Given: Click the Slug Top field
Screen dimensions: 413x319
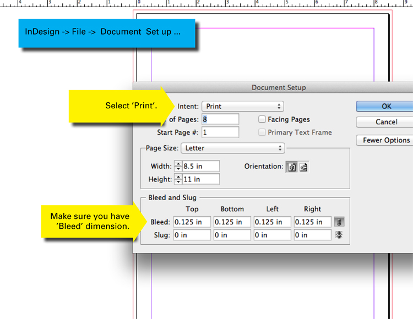Looking at the screenshot, I should pyautogui.click(x=192, y=235).
